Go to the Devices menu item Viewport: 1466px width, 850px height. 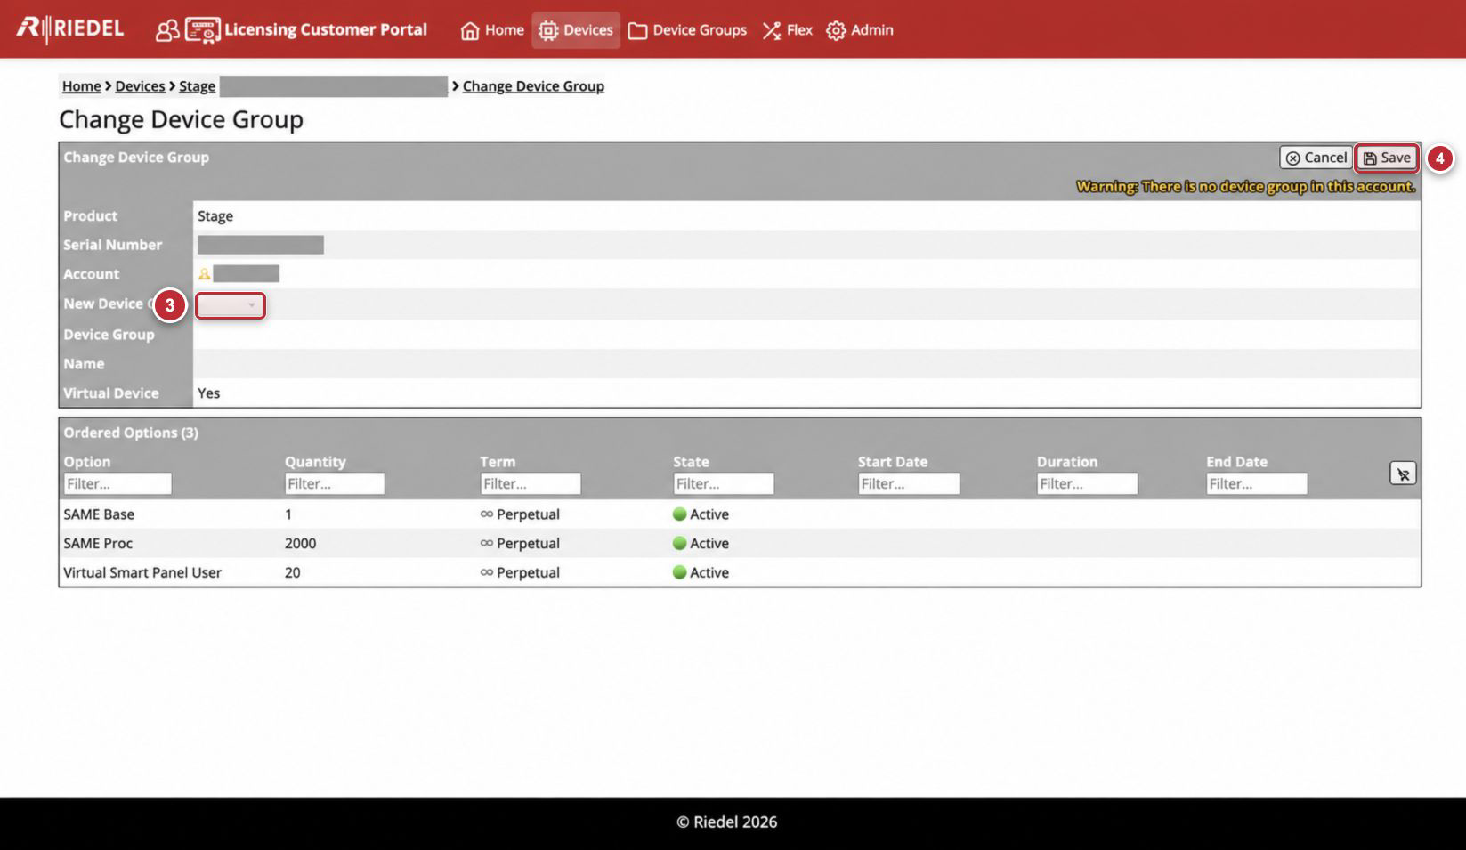tap(576, 30)
